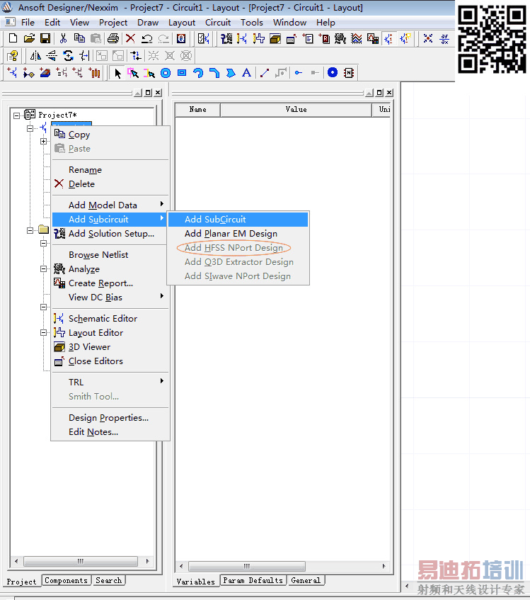This screenshot has width=530, height=600.
Task: Click the Rotate toolbar icon
Action: pyautogui.click(x=69, y=56)
